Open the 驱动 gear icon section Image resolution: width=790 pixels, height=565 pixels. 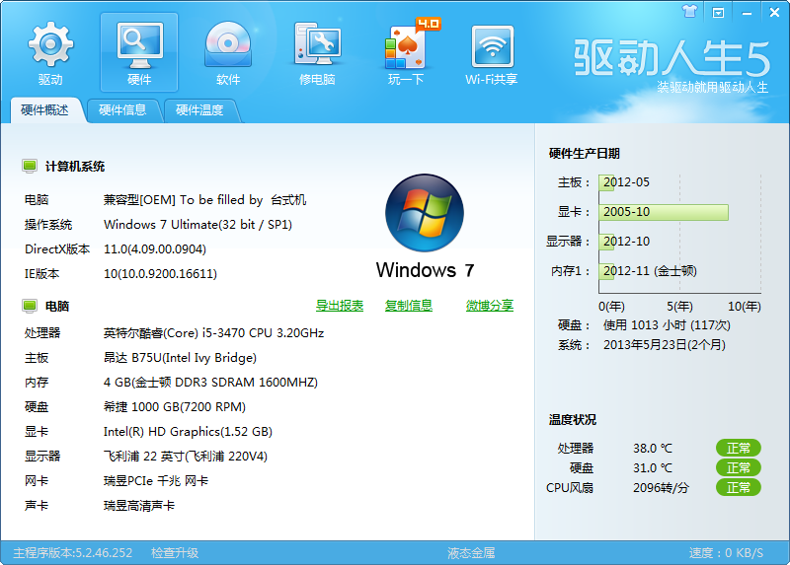[50, 53]
